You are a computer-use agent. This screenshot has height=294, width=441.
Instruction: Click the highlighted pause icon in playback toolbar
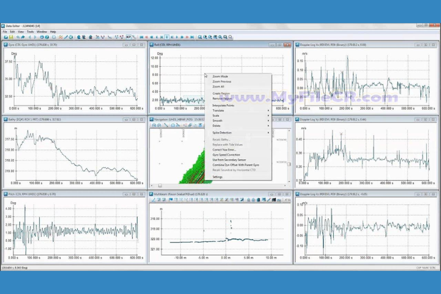point(167,37)
